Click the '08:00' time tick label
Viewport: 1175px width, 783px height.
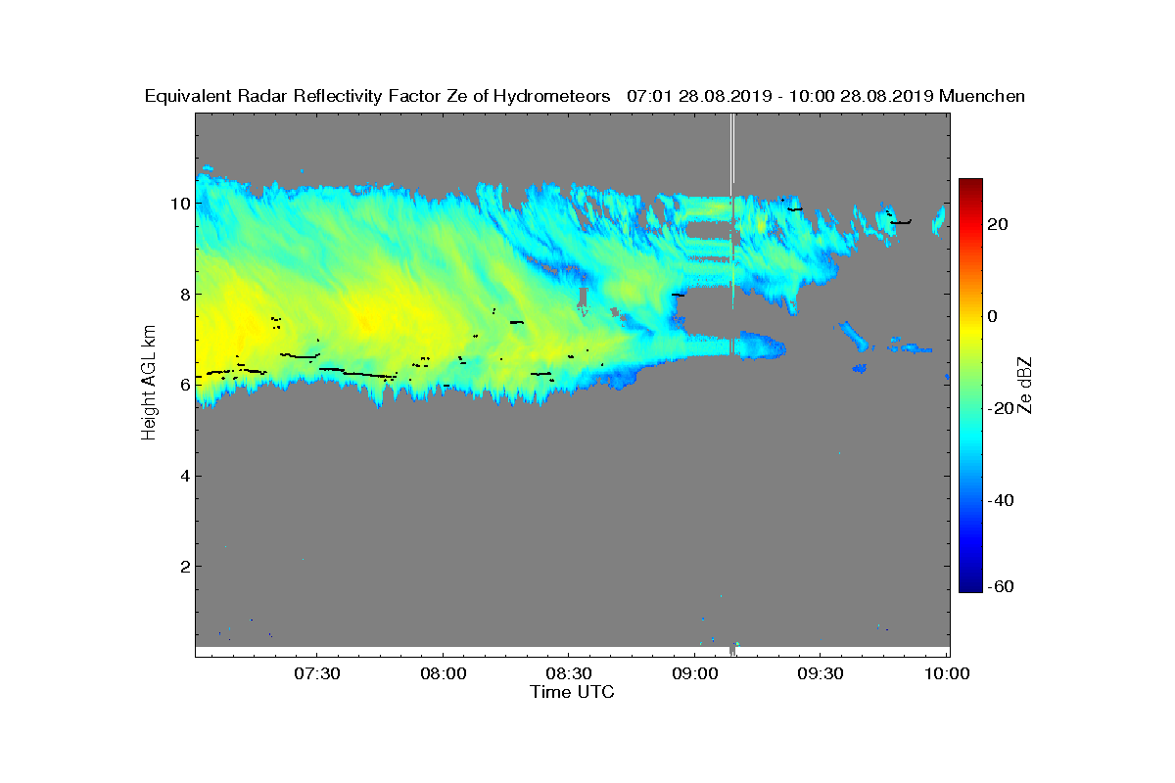444,673
